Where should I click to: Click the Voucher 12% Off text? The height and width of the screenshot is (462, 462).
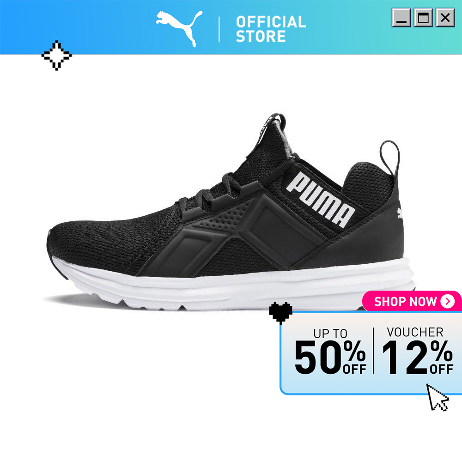417,351
